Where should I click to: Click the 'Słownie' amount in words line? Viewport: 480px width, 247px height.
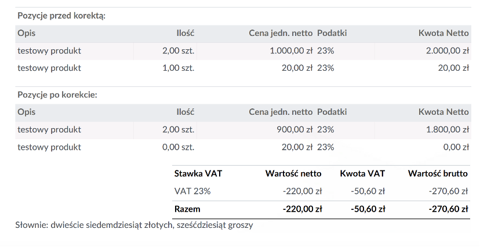tap(134, 226)
